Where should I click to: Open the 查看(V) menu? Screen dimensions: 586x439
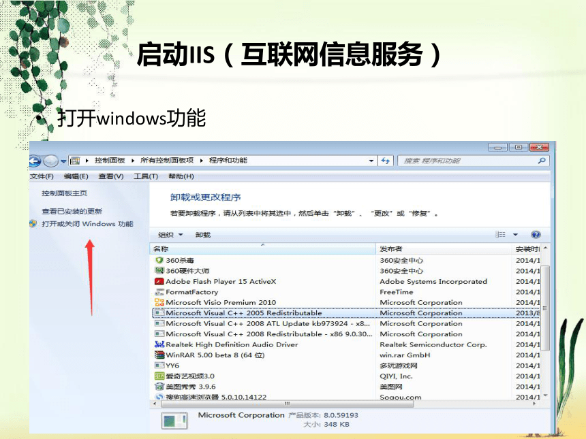tap(111, 176)
